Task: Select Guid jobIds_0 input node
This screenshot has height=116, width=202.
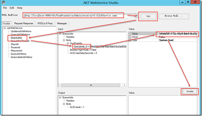Action: 100,46
